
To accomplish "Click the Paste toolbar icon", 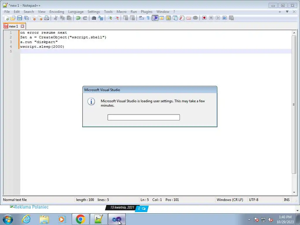I will (x=69, y=18).
